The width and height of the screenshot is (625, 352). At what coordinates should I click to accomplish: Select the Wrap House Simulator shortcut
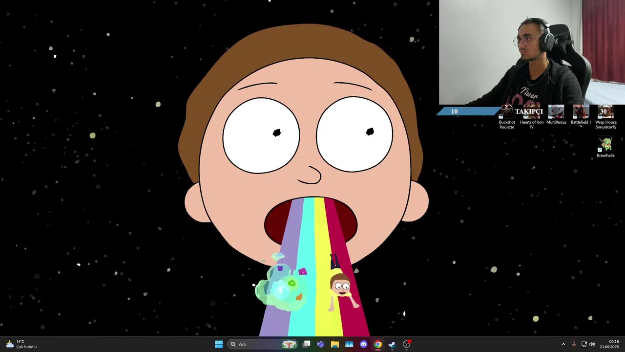pyautogui.click(x=605, y=117)
